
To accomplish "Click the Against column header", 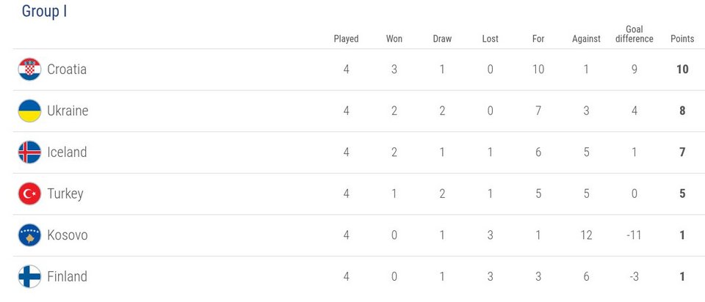I will pyautogui.click(x=586, y=39).
